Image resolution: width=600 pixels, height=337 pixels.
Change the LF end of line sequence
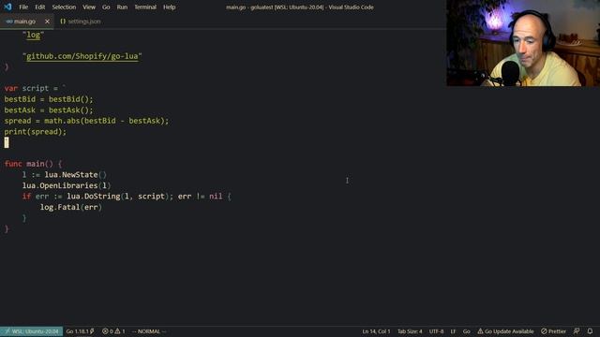453,331
